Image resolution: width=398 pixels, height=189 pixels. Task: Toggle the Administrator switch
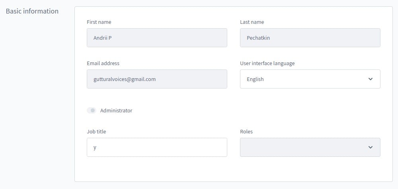coord(92,110)
